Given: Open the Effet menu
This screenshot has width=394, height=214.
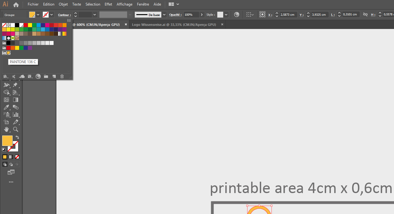Looking at the screenshot, I should pyautogui.click(x=108, y=4).
